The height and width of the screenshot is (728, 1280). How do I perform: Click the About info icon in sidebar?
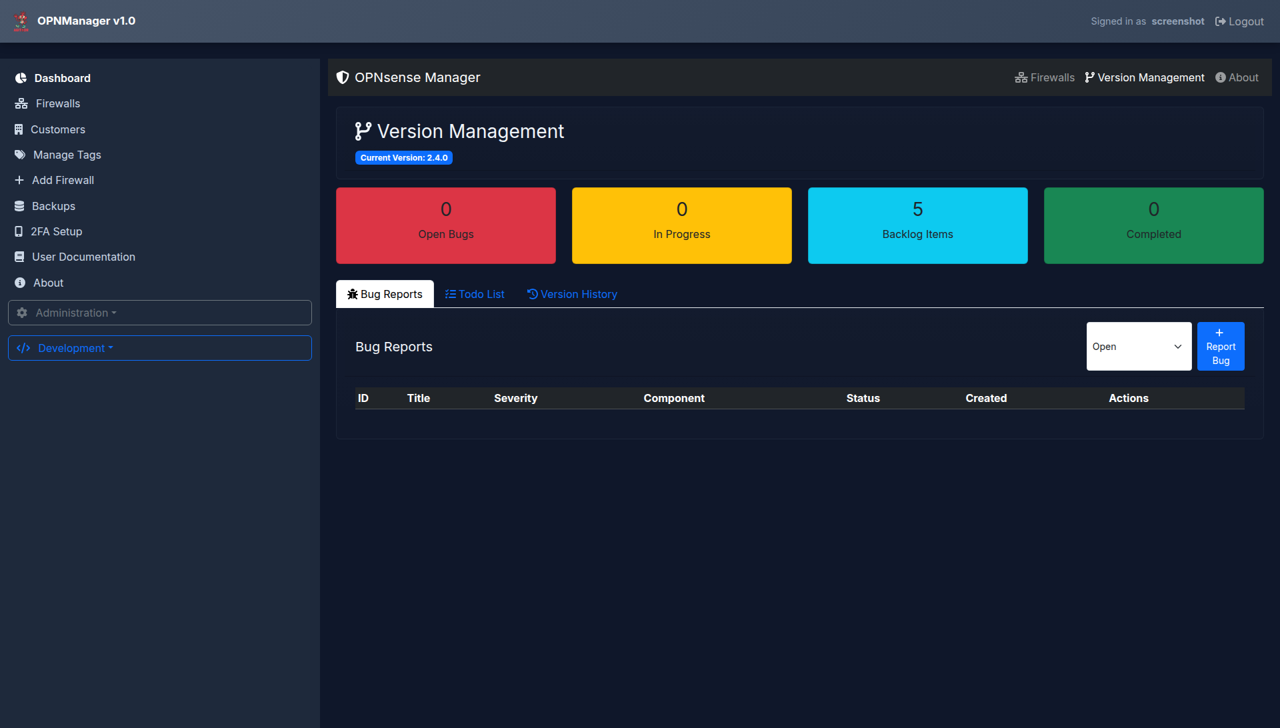20,283
